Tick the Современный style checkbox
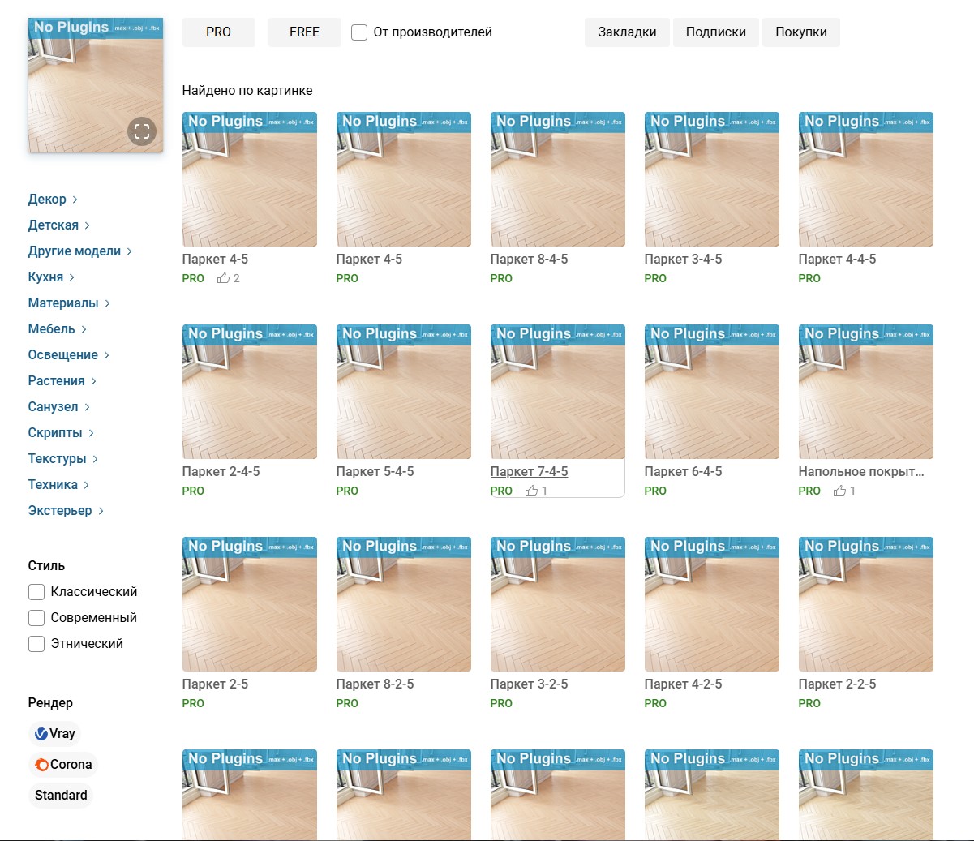Screen dimensions: 974x841 [36, 618]
